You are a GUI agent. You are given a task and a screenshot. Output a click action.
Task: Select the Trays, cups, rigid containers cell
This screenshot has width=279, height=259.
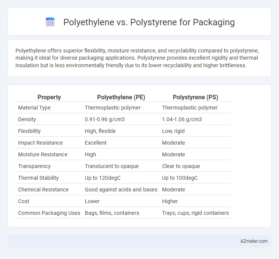[195, 213]
